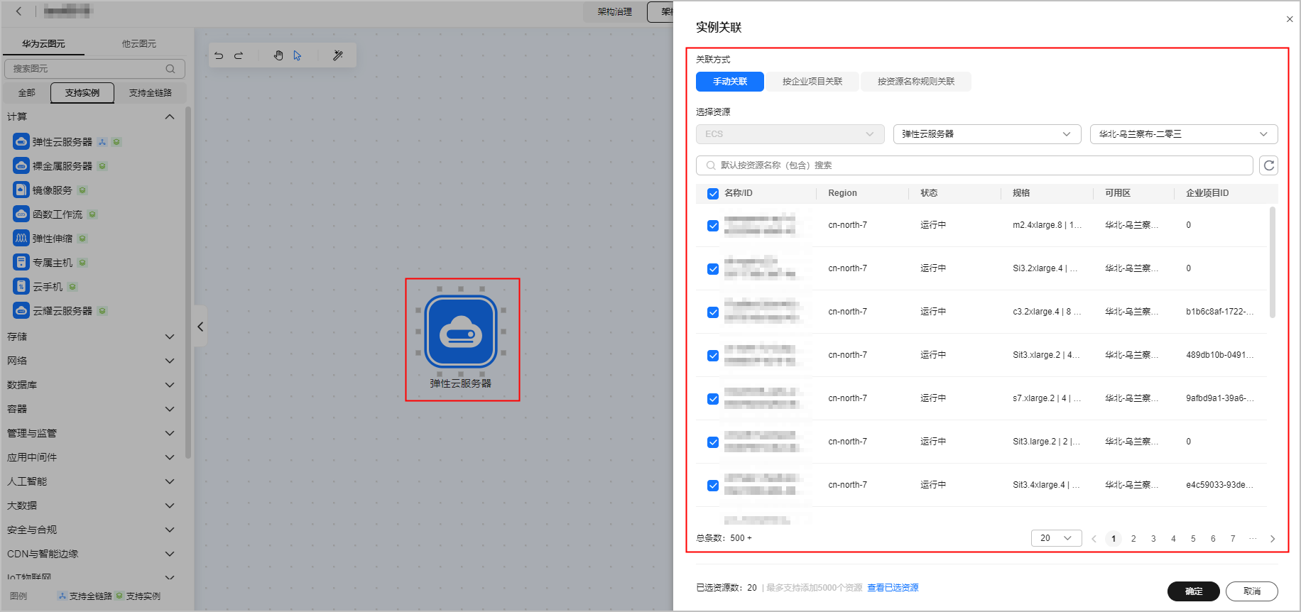Select the hand pan tool
1301x612 pixels.
(278, 55)
